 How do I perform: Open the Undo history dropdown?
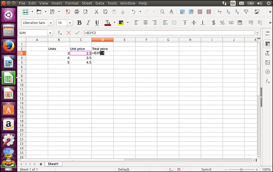[x=140, y=12]
